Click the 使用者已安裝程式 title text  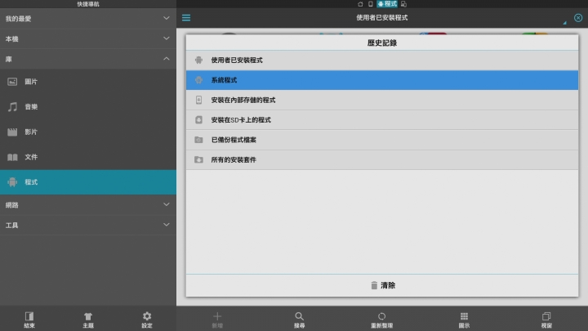click(x=381, y=18)
